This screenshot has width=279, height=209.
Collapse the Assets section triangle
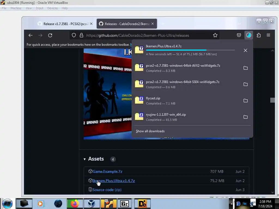(x=85, y=159)
